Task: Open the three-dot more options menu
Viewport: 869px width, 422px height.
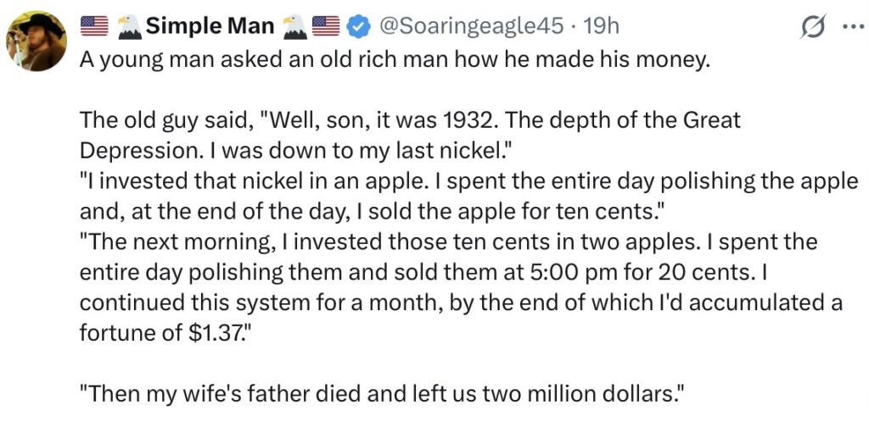Action: 849,27
